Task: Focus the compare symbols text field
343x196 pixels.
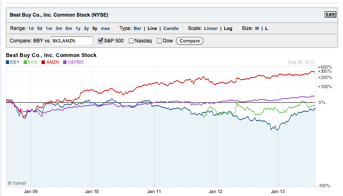Action: point(72,41)
